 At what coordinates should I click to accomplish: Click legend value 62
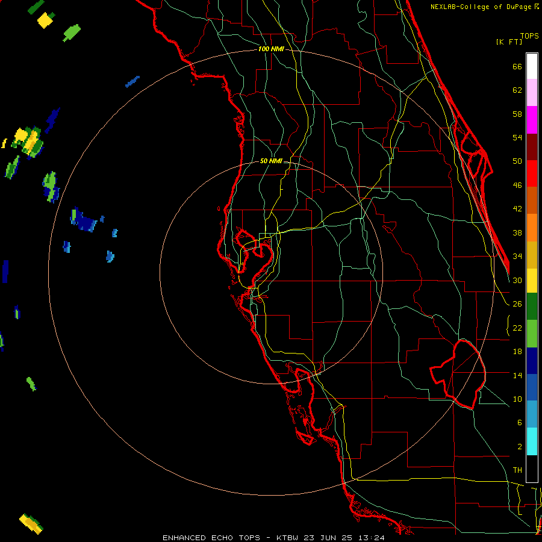click(x=517, y=90)
